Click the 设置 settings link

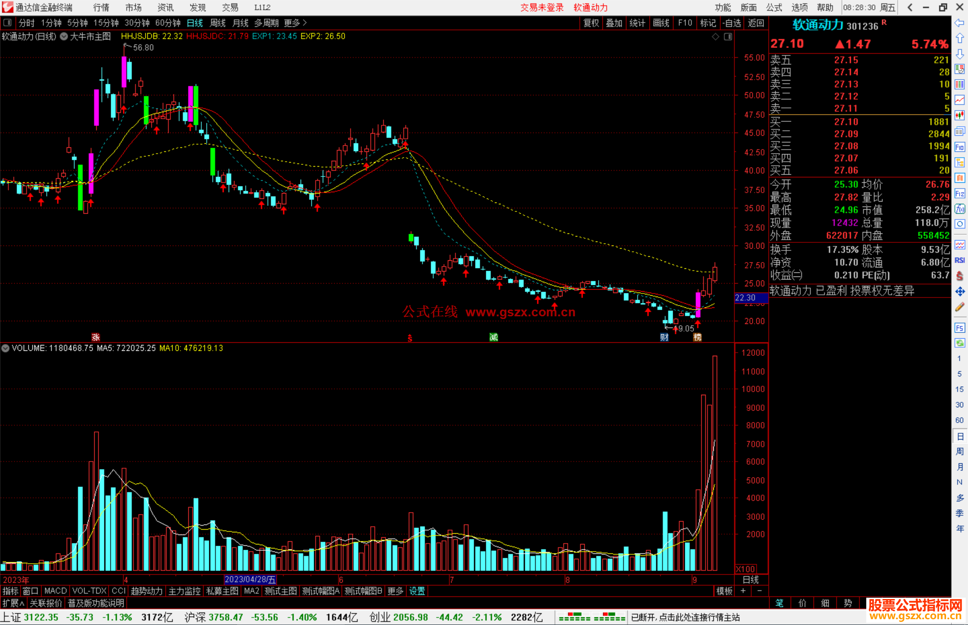[417, 591]
